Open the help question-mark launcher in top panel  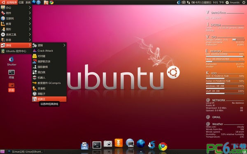[x=39, y=2]
